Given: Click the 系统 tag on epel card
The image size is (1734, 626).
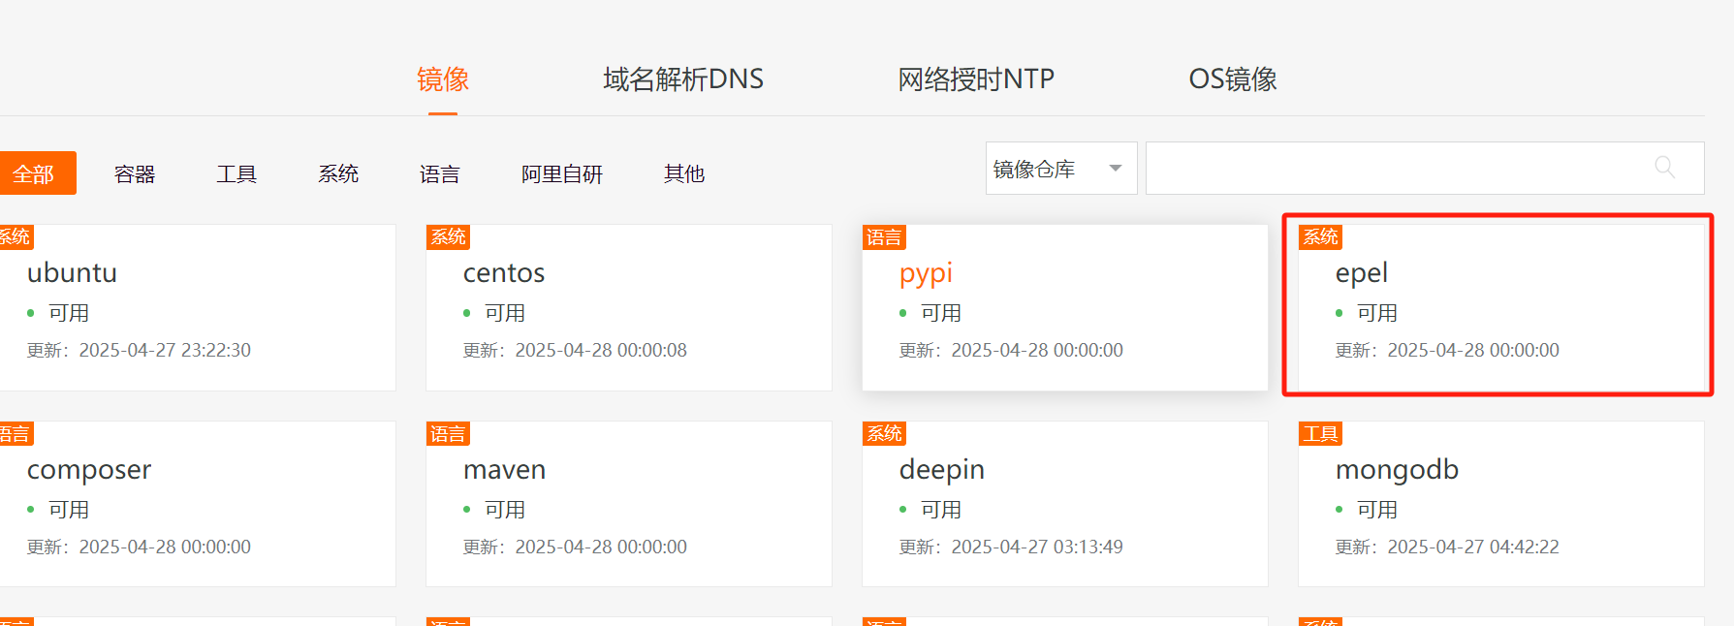Looking at the screenshot, I should click(x=1320, y=237).
